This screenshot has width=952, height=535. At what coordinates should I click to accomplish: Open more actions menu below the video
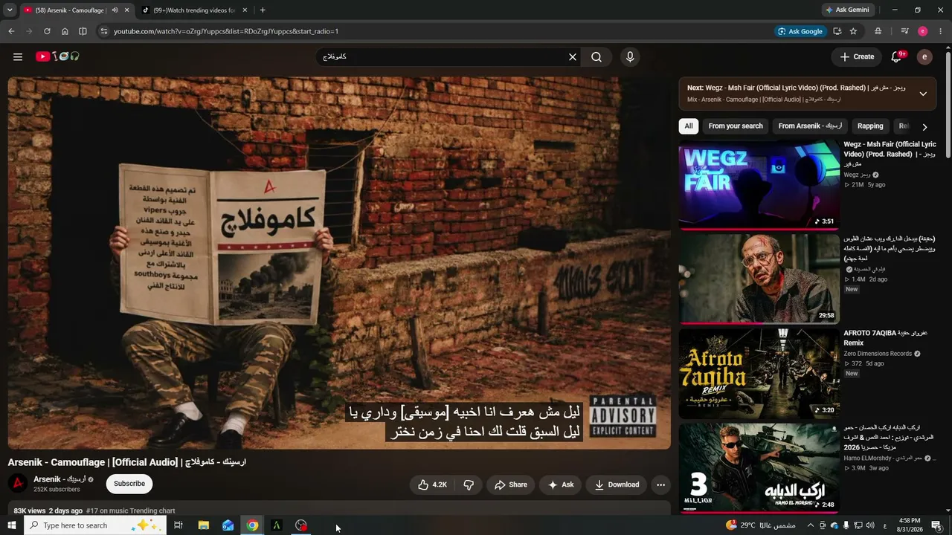coord(660,484)
